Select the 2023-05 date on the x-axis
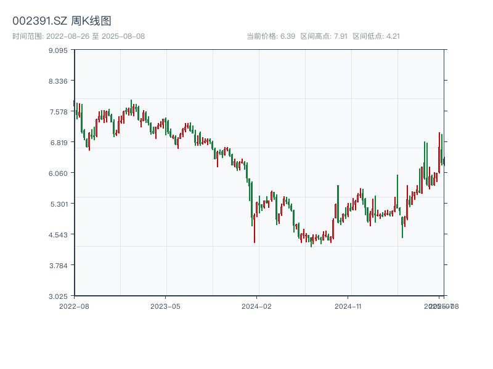Image resolution: width=493 pixels, height=369 pixels. point(165,306)
